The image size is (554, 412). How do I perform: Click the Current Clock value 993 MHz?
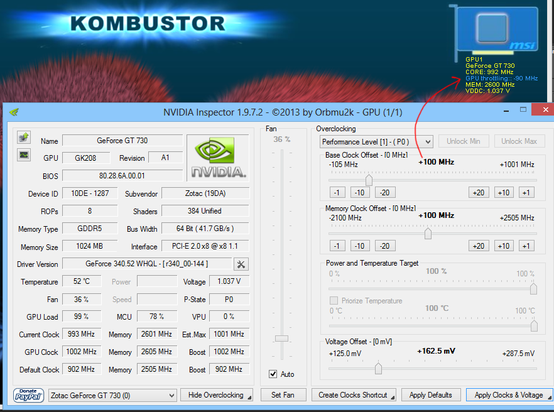point(82,334)
